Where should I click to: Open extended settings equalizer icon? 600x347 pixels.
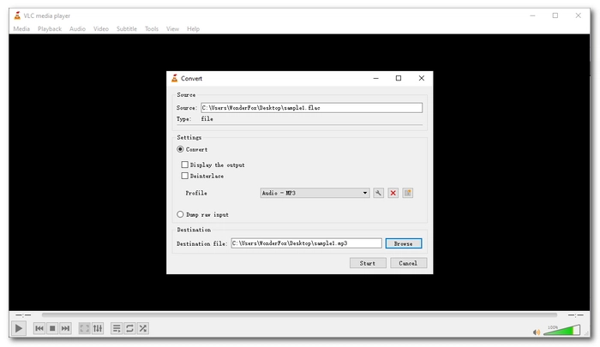(x=98, y=328)
